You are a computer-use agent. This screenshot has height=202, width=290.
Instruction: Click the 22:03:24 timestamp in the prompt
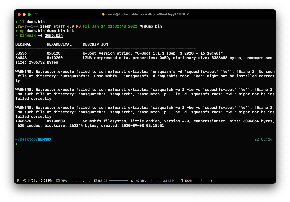[x=263, y=139]
